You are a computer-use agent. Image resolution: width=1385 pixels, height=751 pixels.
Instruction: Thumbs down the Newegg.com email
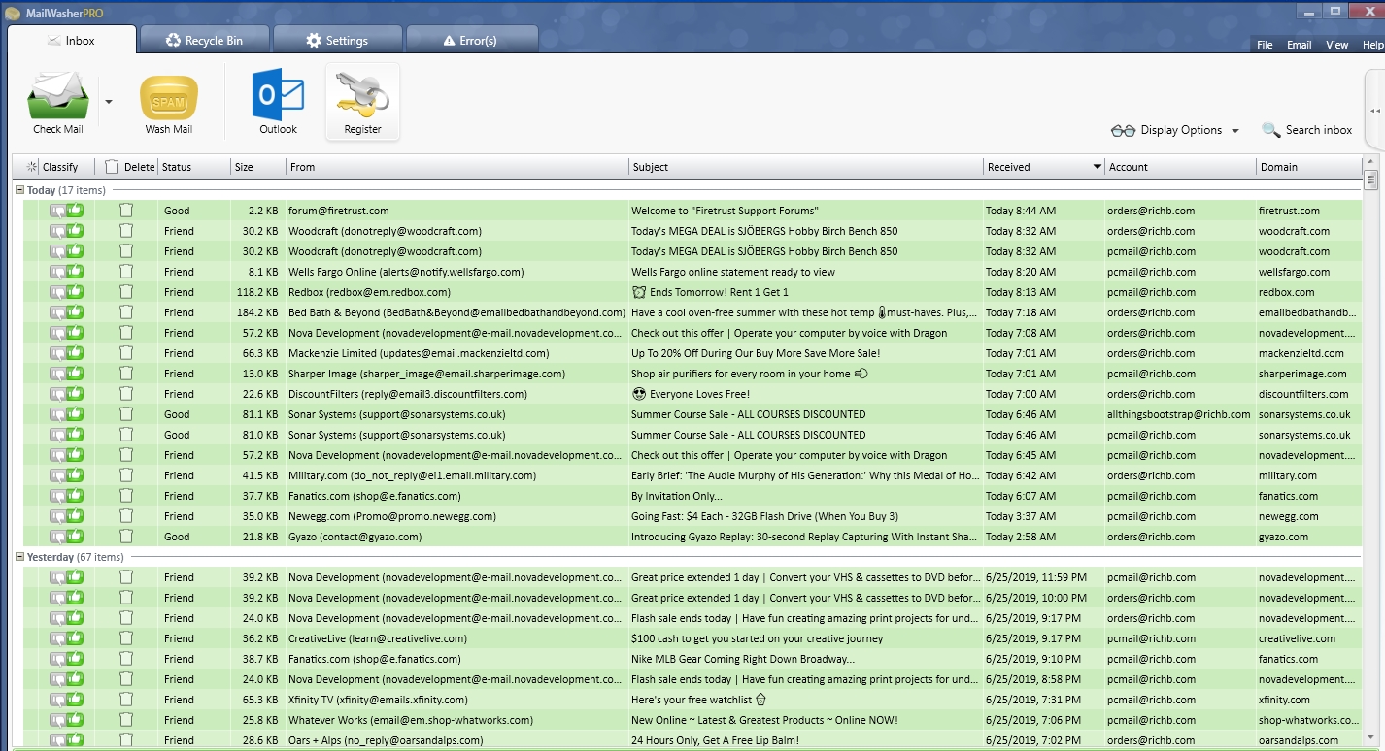tap(58, 516)
